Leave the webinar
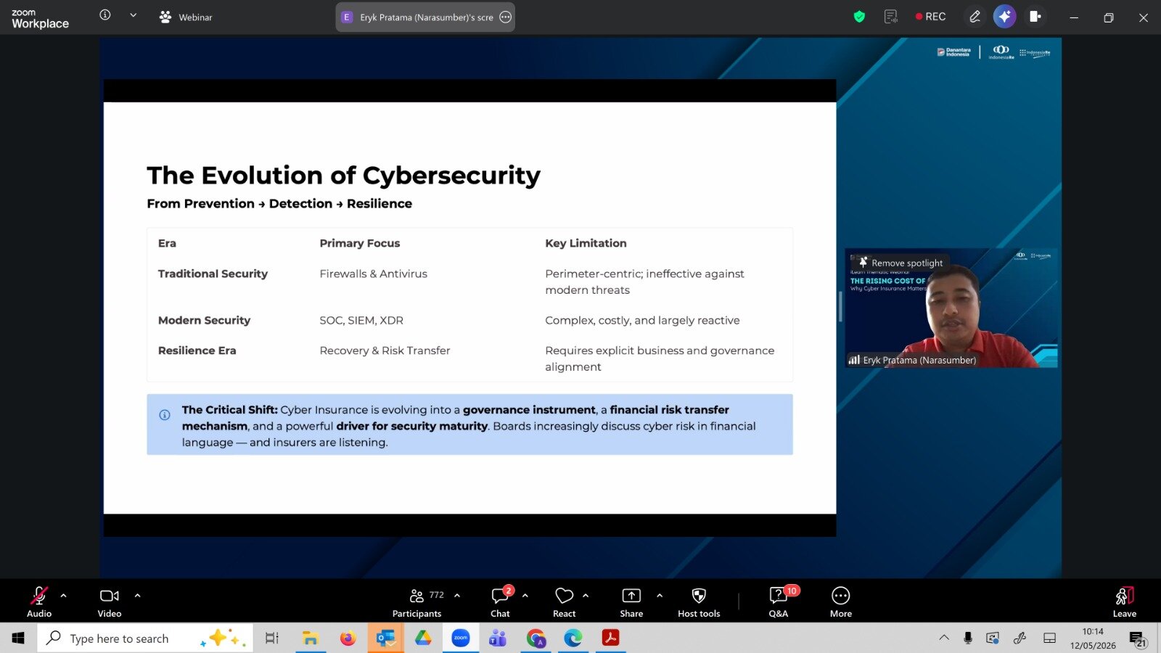Screen dimensions: 1161x653 coord(1125,601)
